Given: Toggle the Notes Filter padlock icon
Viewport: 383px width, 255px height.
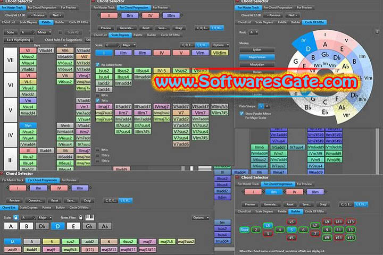Looking at the screenshot, I should point(81,217).
